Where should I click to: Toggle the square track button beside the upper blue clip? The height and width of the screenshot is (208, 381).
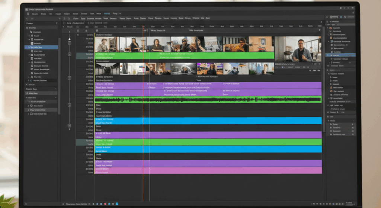click(x=69, y=126)
